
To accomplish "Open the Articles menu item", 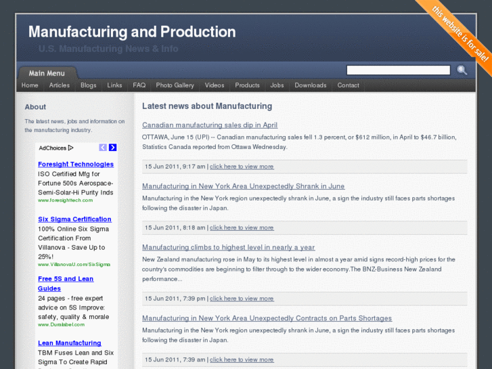I will (x=60, y=85).
